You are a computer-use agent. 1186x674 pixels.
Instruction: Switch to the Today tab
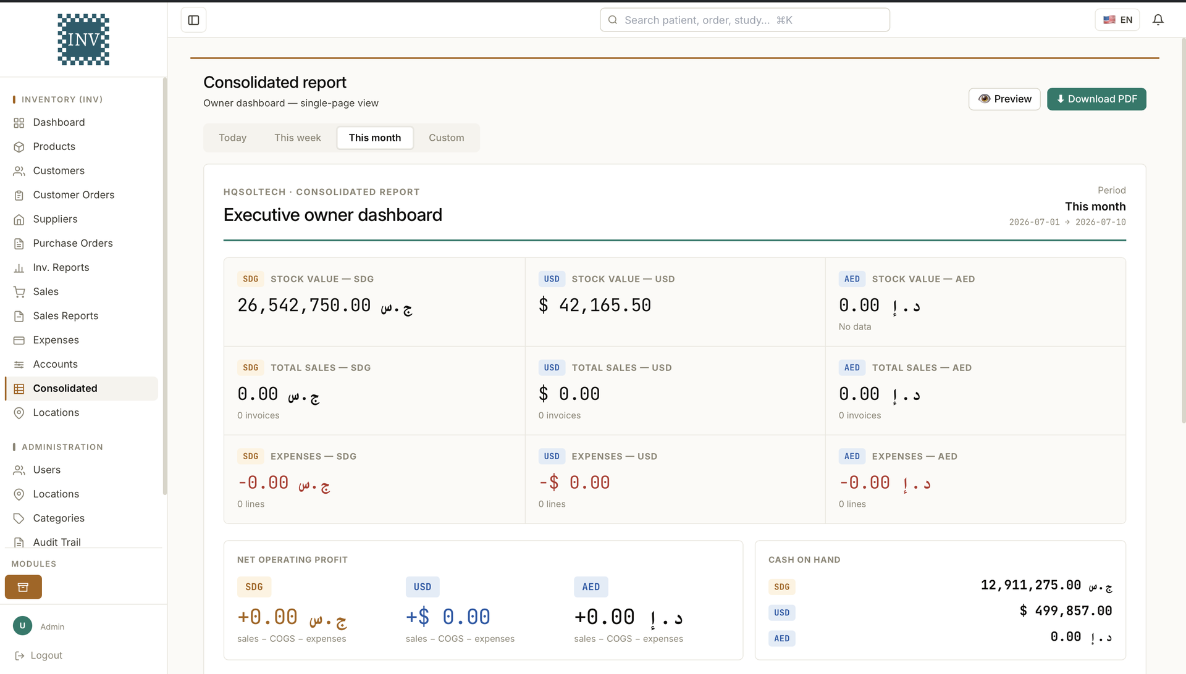point(232,138)
